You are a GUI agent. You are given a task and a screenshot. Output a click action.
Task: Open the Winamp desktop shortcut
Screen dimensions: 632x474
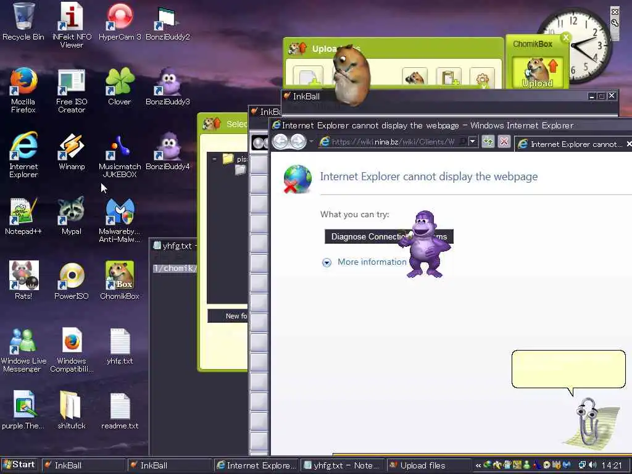pyautogui.click(x=72, y=152)
